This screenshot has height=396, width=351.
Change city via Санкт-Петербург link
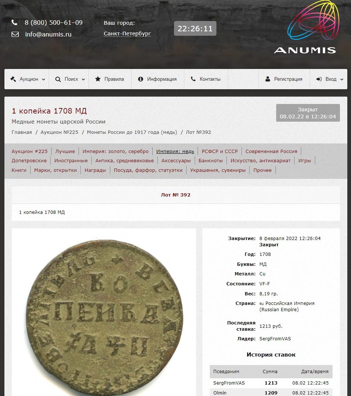[x=127, y=34]
